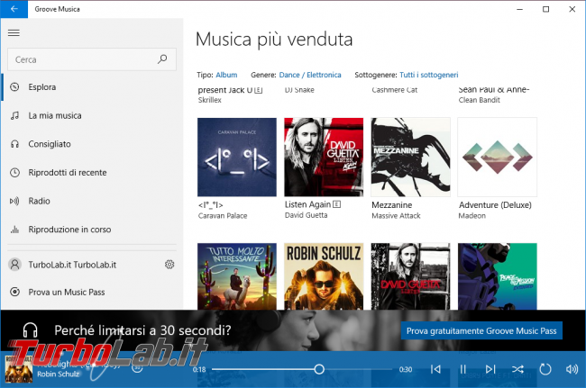Screen dimensions: 586x388
Task: Focus the Cerca search field
Action: click(x=92, y=59)
